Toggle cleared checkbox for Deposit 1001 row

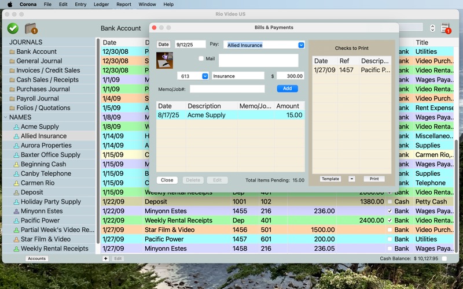389,202
